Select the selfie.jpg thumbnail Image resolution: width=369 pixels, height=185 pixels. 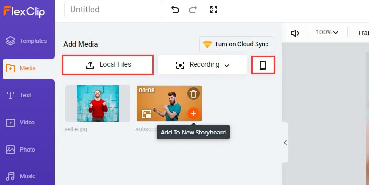tap(98, 103)
